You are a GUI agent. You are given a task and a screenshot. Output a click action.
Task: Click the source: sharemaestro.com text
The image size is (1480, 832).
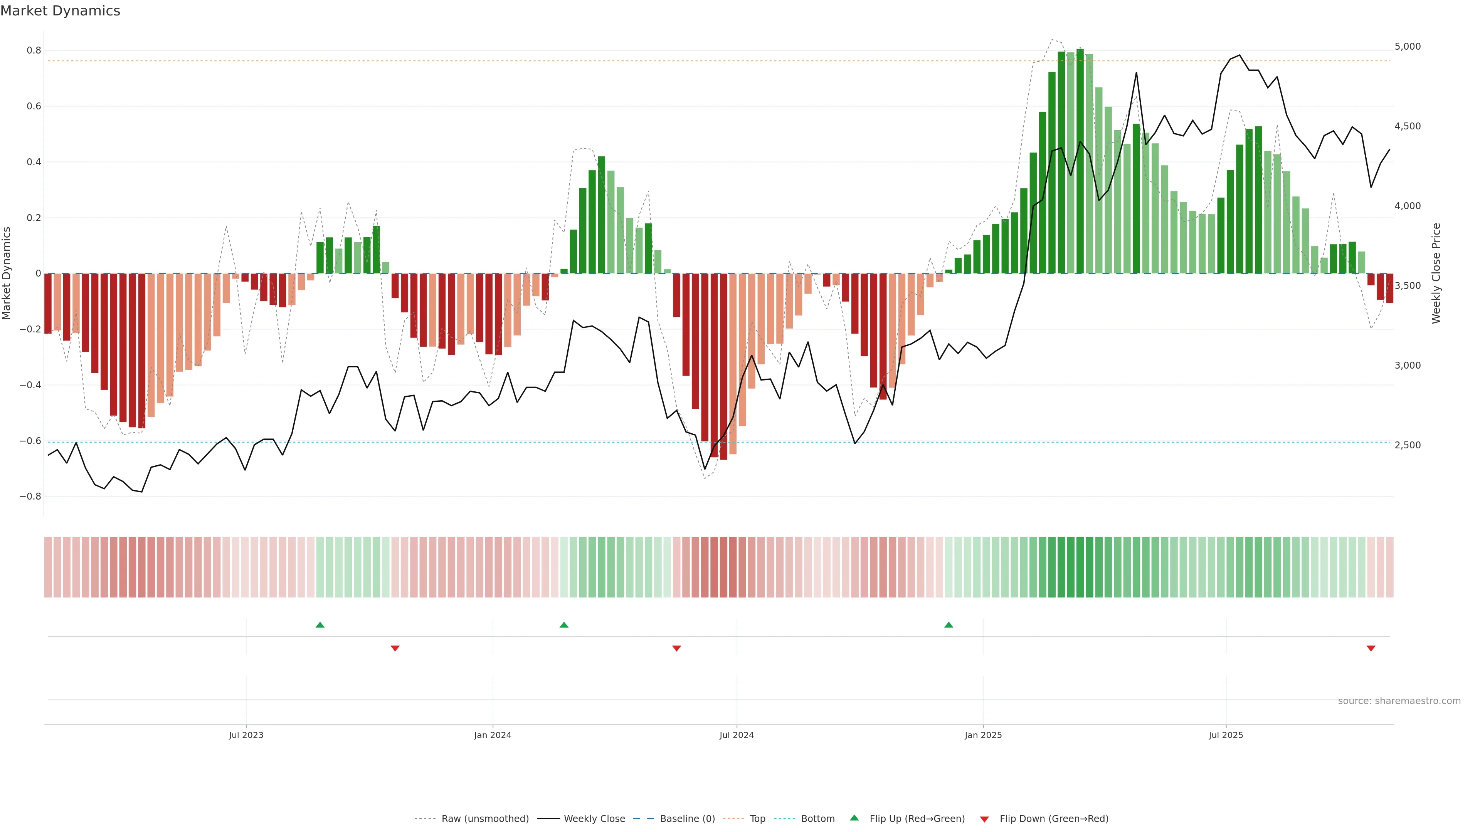pos(1399,701)
